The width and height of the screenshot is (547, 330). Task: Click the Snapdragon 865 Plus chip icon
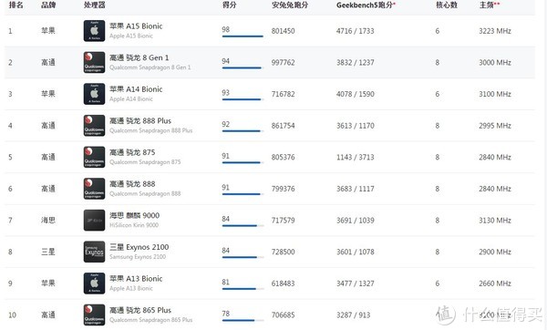click(94, 315)
